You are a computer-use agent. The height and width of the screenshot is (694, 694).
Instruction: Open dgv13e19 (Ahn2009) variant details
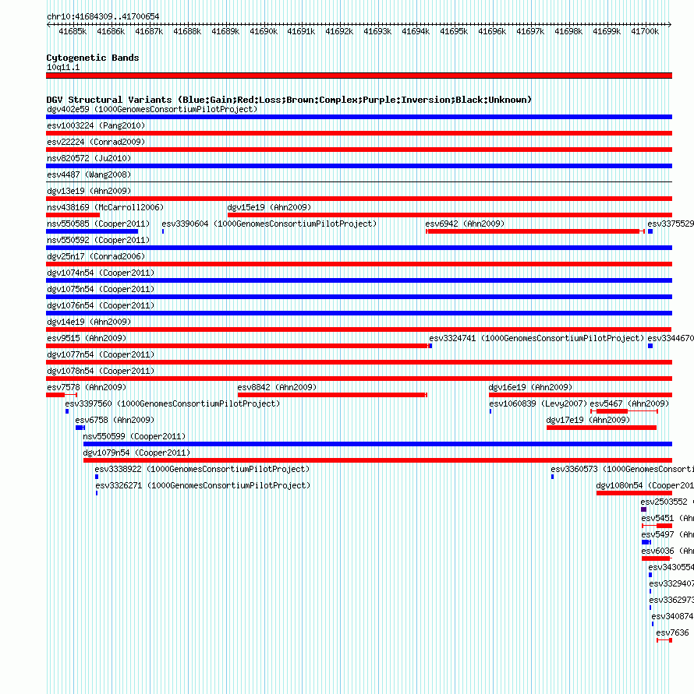pyautogui.click(x=89, y=191)
